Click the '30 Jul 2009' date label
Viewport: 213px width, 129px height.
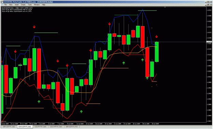click(x=155, y=124)
